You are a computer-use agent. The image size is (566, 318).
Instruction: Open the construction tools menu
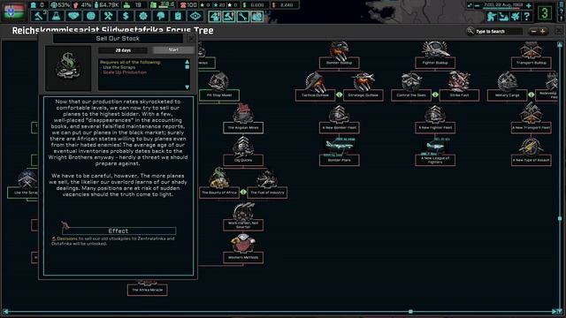(108, 16)
